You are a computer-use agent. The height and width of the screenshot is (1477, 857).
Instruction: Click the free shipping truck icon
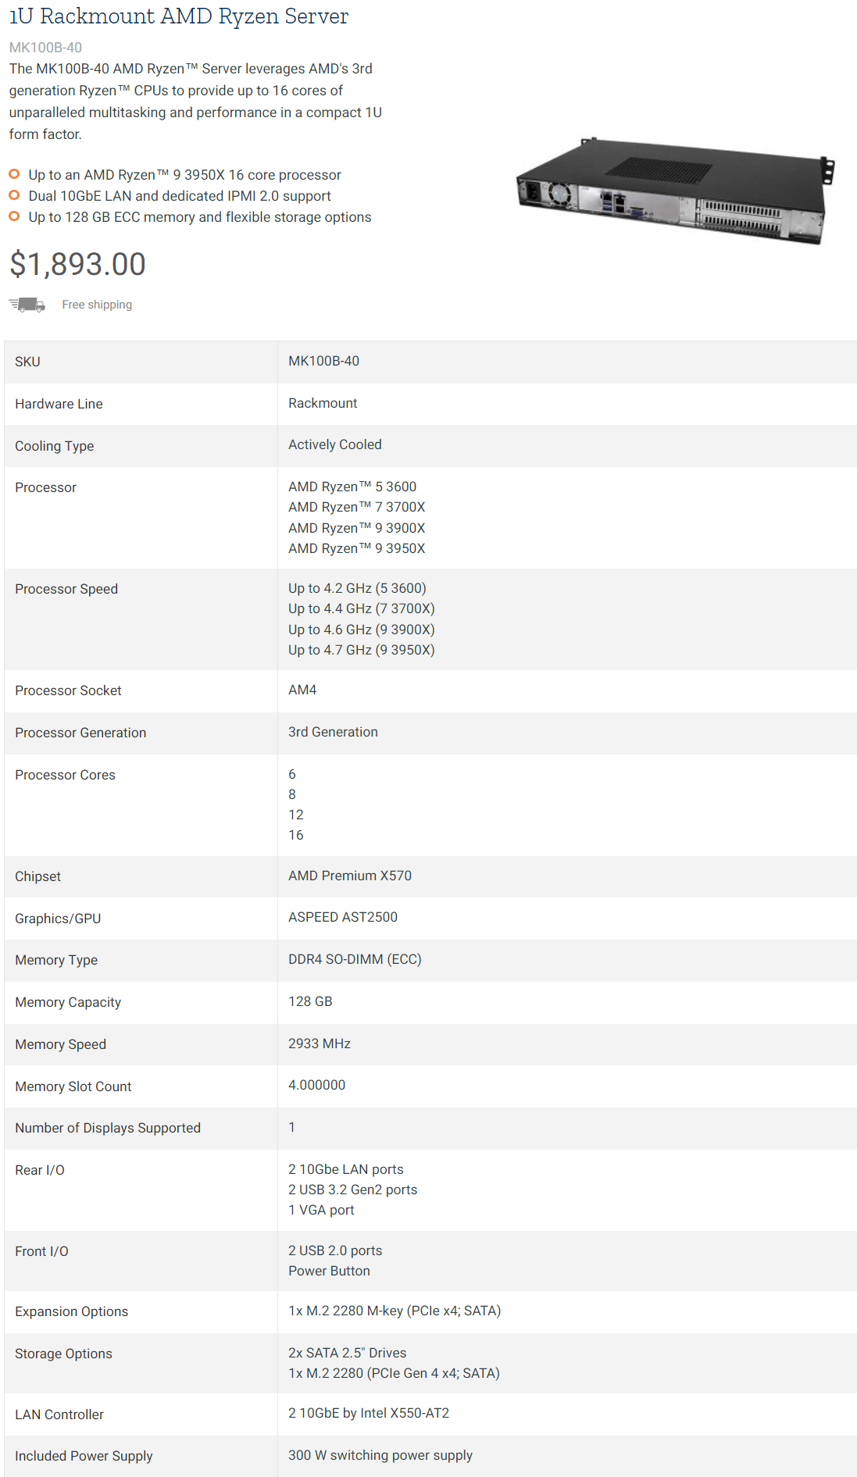tap(27, 305)
